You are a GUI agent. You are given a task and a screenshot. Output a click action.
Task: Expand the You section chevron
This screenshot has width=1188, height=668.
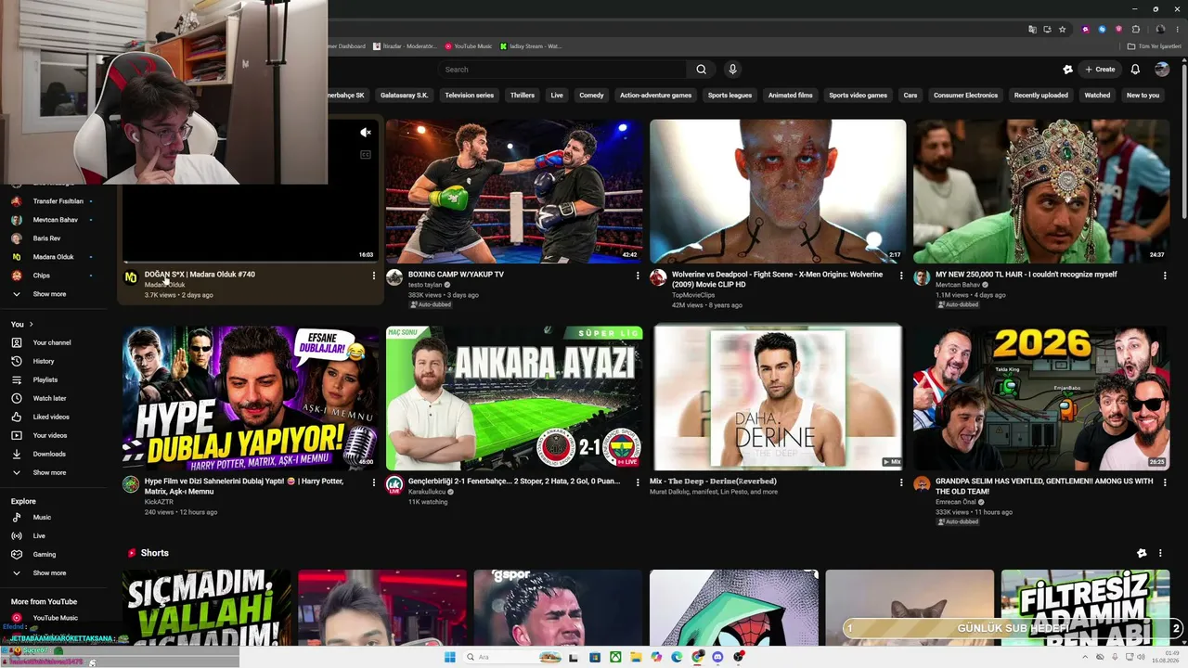click(32, 324)
